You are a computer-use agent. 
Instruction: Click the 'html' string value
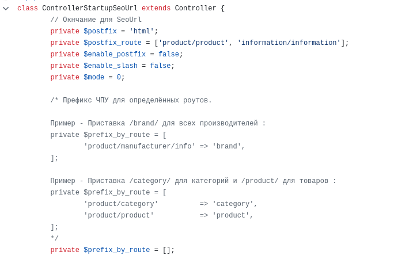141,32
